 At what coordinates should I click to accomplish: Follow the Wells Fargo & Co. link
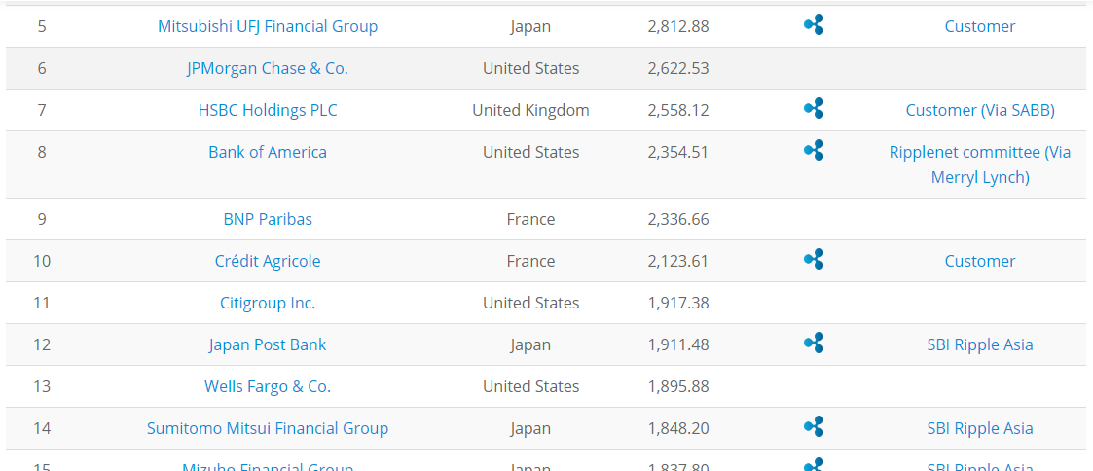tap(268, 386)
